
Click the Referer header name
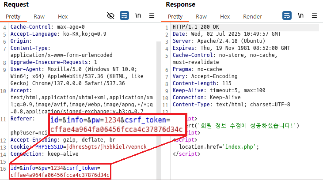coord(23,119)
